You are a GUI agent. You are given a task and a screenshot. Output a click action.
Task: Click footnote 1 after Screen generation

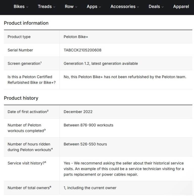point(41,63)
